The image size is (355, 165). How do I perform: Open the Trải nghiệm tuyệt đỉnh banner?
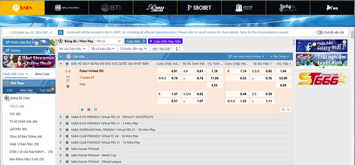[x=322, y=60]
